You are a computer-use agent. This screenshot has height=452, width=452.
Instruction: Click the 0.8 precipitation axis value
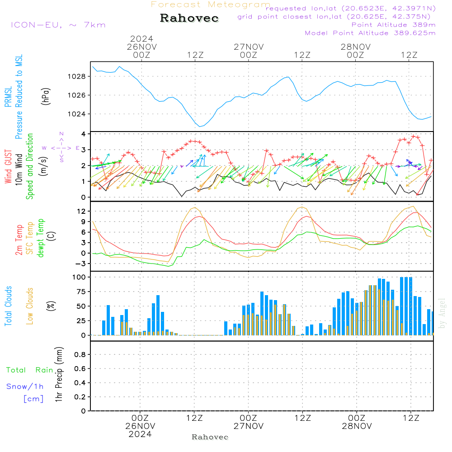point(80,354)
